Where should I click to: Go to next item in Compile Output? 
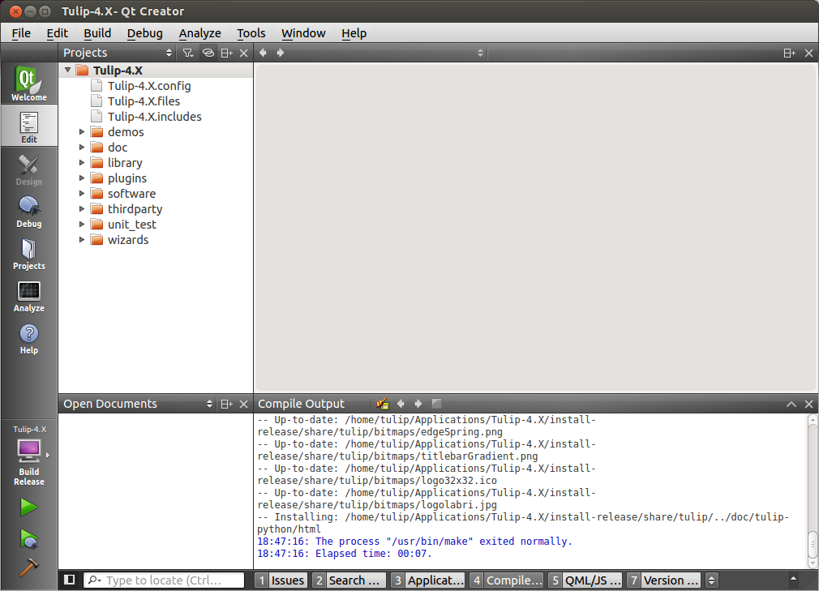(418, 404)
